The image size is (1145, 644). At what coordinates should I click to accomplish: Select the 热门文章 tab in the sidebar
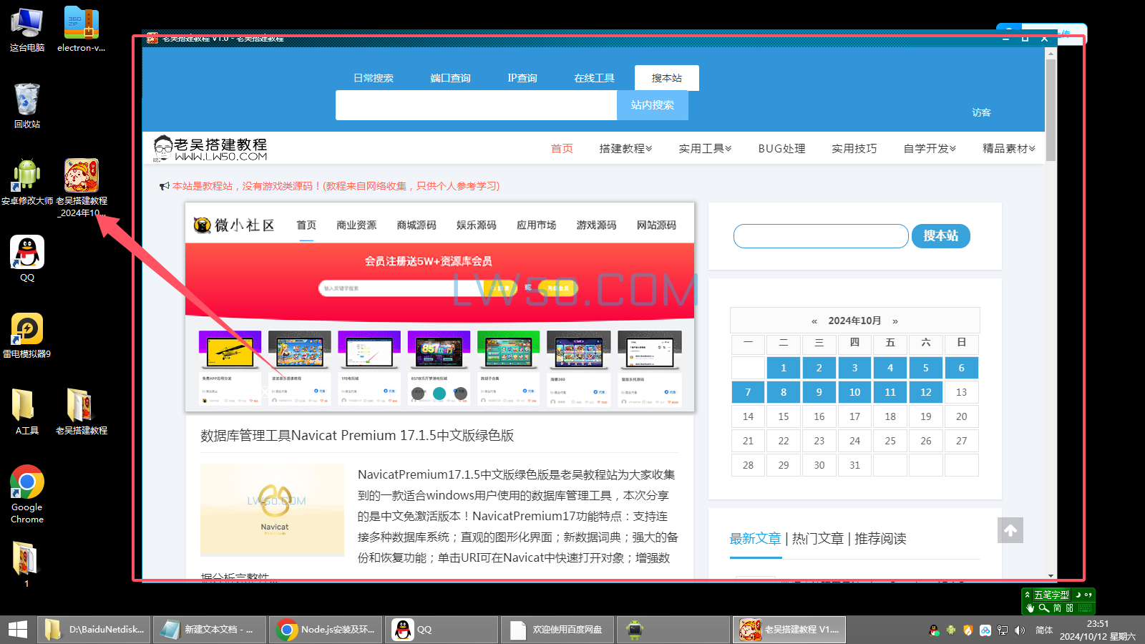click(817, 539)
